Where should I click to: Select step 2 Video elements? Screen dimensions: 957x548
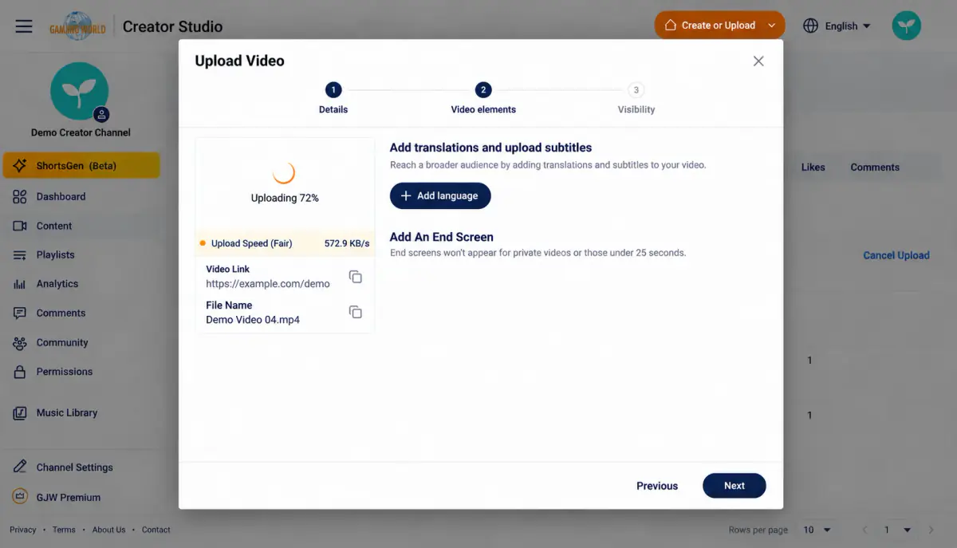click(483, 99)
